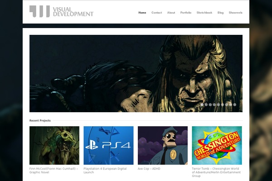Click the 'Finn McCool(Fionn Mac Cumhaill) – Graphic Novel' link
Screen dimensions: 272x181
(53, 171)
